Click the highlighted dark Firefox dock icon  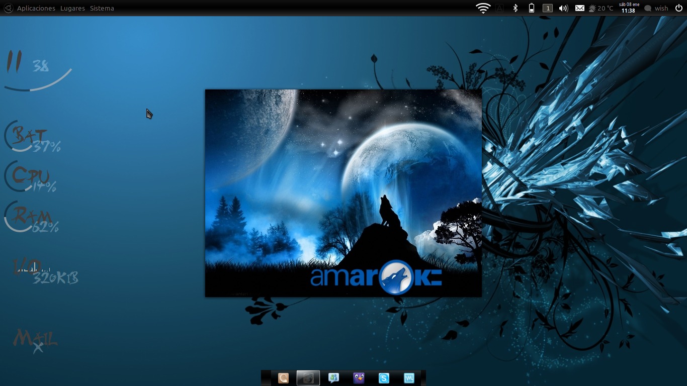(x=308, y=378)
